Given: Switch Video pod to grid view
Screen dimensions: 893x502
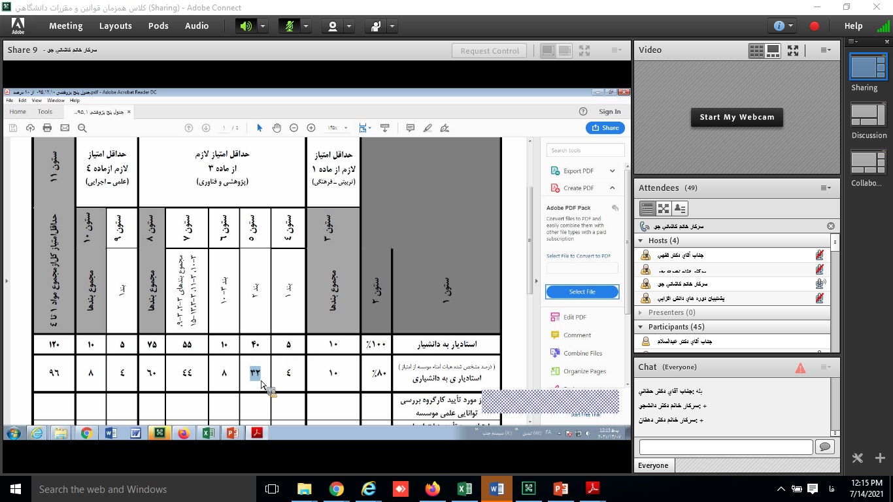Looking at the screenshot, I should pos(756,50).
